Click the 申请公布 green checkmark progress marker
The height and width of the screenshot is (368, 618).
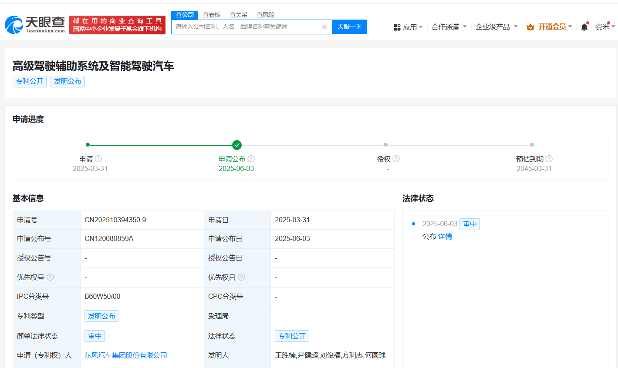click(236, 145)
